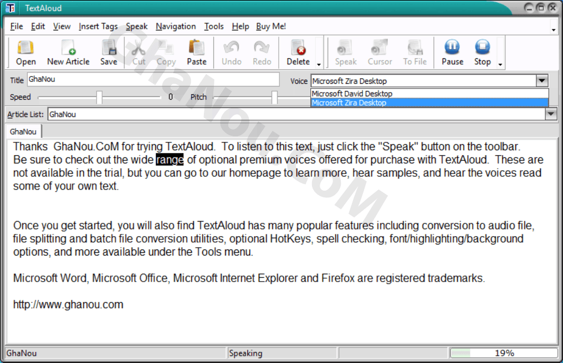Click the Undo arrow icon
The image size is (563, 363).
point(231,53)
